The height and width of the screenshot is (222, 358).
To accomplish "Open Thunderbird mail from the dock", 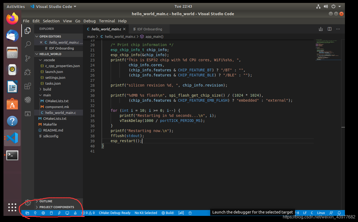I will pyautogui.click(x=12, y=36).
